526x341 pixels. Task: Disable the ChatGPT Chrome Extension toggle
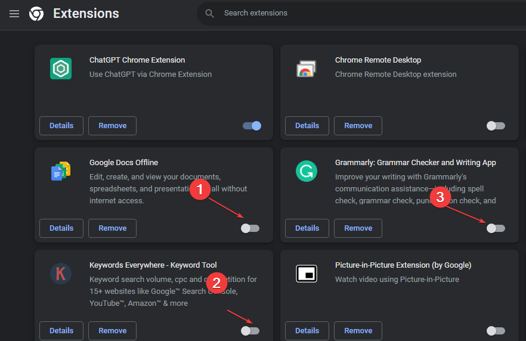252,126
